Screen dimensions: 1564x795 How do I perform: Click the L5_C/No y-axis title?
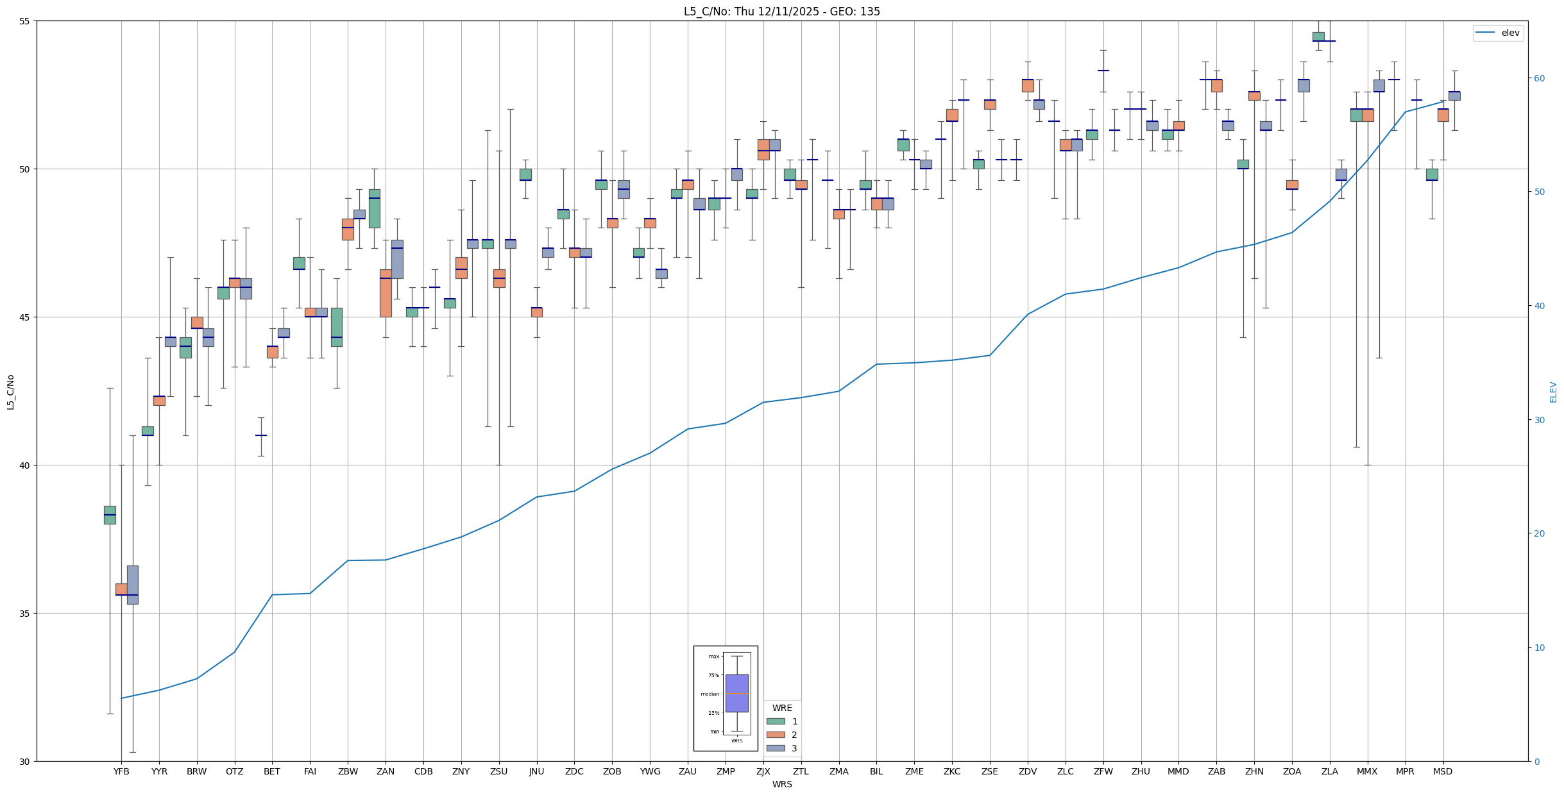[10, 392]
